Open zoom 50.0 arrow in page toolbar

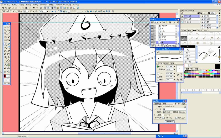(x=29, y=11)
